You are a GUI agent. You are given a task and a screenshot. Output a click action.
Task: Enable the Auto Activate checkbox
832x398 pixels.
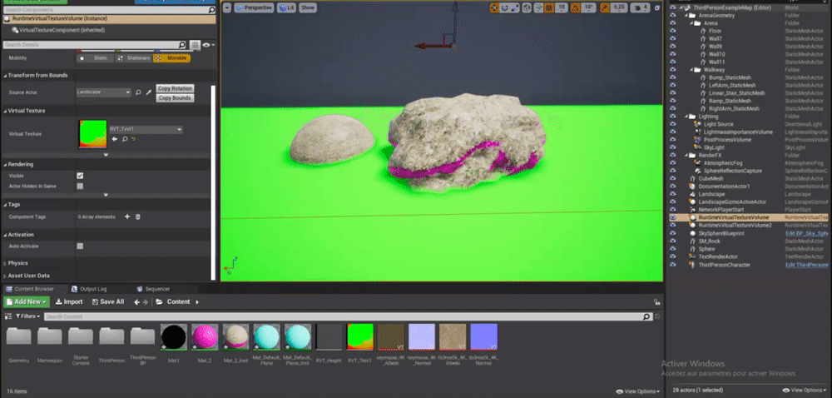click(80, 246)
